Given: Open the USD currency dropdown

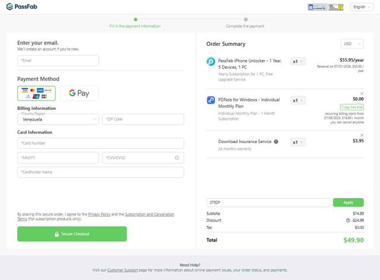Looking at the screenshot, I should pyautogui.click(x=352, y=44).
